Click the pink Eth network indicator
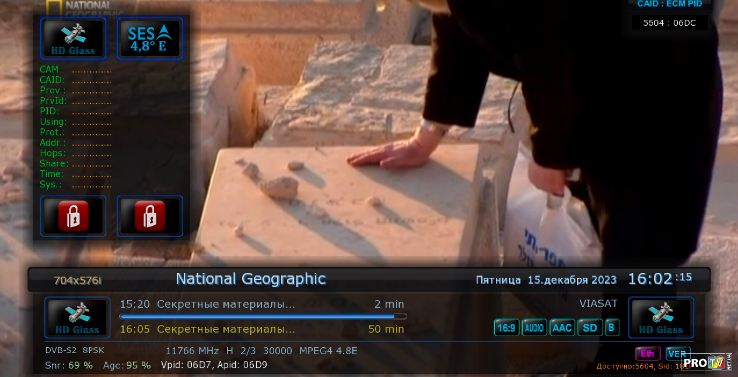The width and height of the screenshot is (738, 377). 648,354
